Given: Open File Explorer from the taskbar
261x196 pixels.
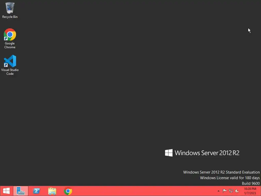Looking at the screenshot, I should click(52, 191).
